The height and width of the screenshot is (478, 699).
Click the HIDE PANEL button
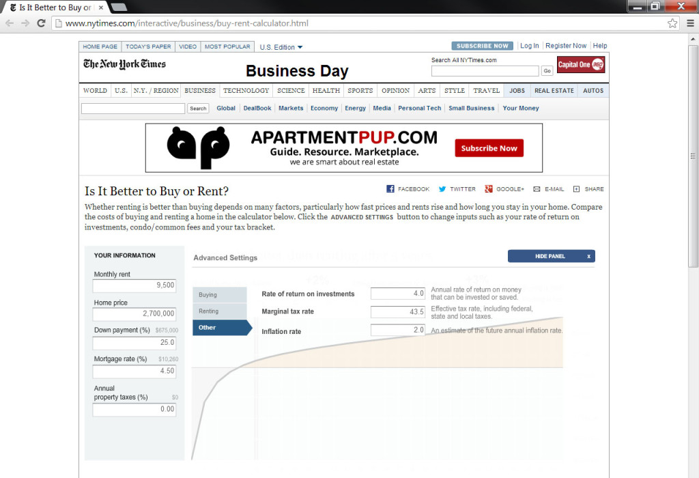(x=551, y=255)
